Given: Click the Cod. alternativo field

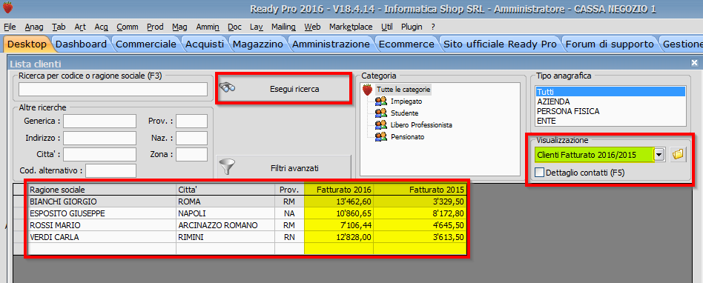Looking at the screenshot, I should click(x=110, y=170).
